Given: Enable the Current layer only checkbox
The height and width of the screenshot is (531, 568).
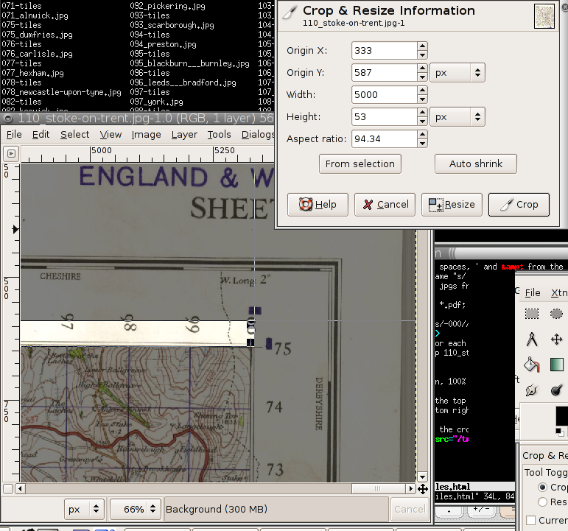Looking at the screenshot, I should coord(531,520).
